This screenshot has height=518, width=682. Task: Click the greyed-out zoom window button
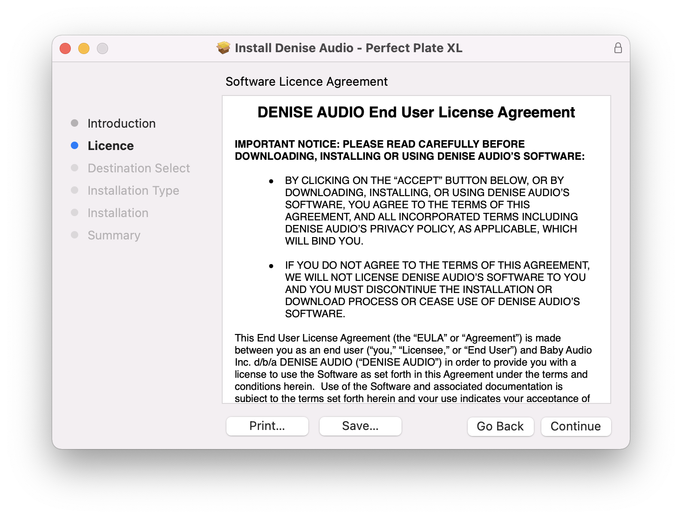pos(102,48)
